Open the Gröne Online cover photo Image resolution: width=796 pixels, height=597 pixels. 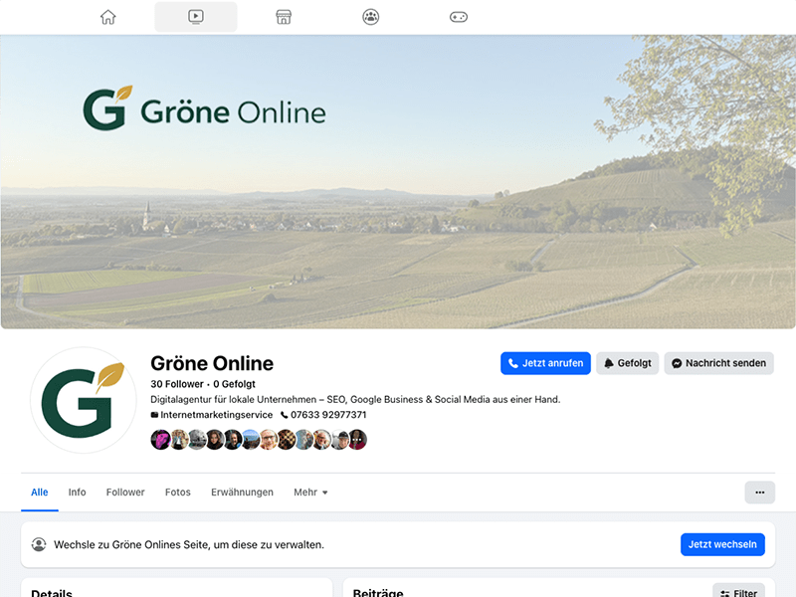[x=398, y=182]
